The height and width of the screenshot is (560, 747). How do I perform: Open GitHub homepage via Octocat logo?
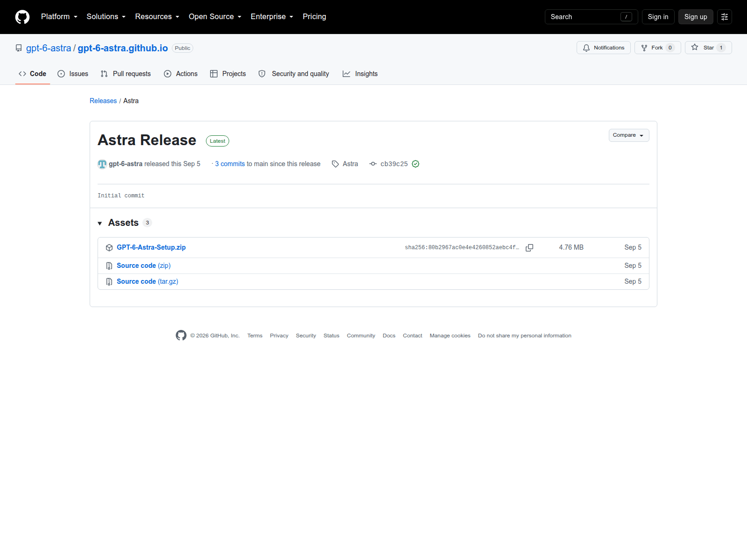(x=22, y=17)
